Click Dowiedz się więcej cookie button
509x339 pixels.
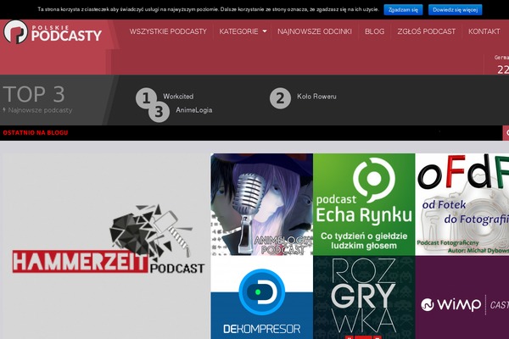coord(455,9)
